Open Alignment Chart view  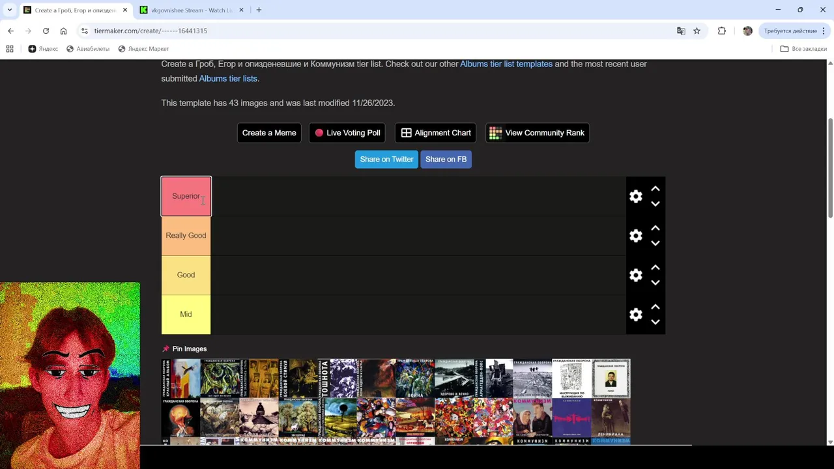(x=436, y=133)
